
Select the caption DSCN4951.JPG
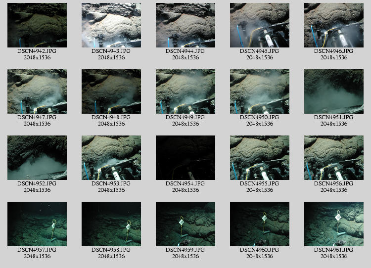[x=334, y=117]
